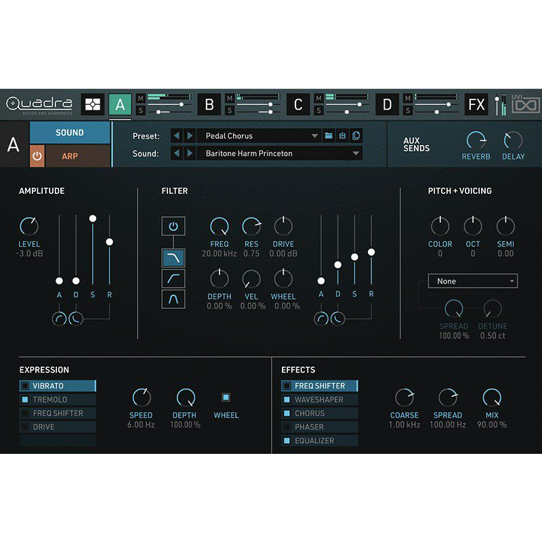Image resolution: width=542 pixels, height=542 pixels.
Task: Click amplitude Release slider handle
Action: [x=110, y=242]
